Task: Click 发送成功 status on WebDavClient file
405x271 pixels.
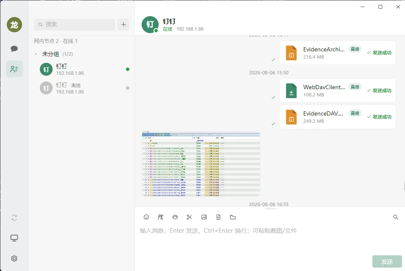Action: [x=379, y=90]
